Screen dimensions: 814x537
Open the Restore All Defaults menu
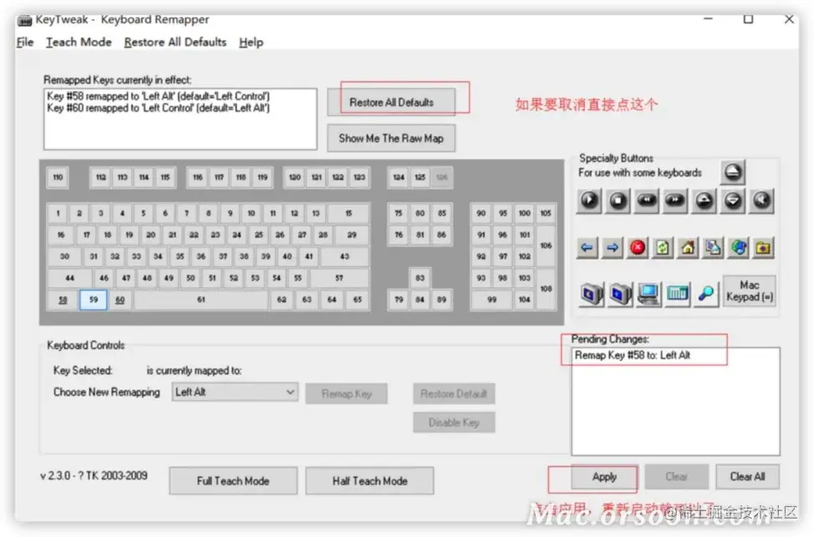click(175, 42)
